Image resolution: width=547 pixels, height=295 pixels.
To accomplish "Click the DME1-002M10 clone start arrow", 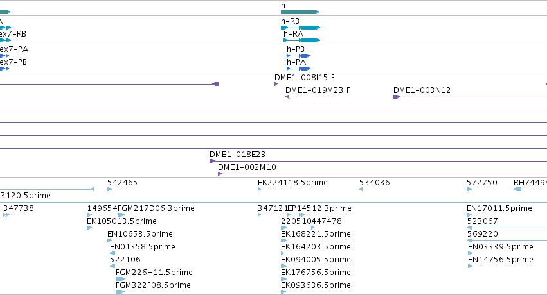I will [x=220, y=174].
